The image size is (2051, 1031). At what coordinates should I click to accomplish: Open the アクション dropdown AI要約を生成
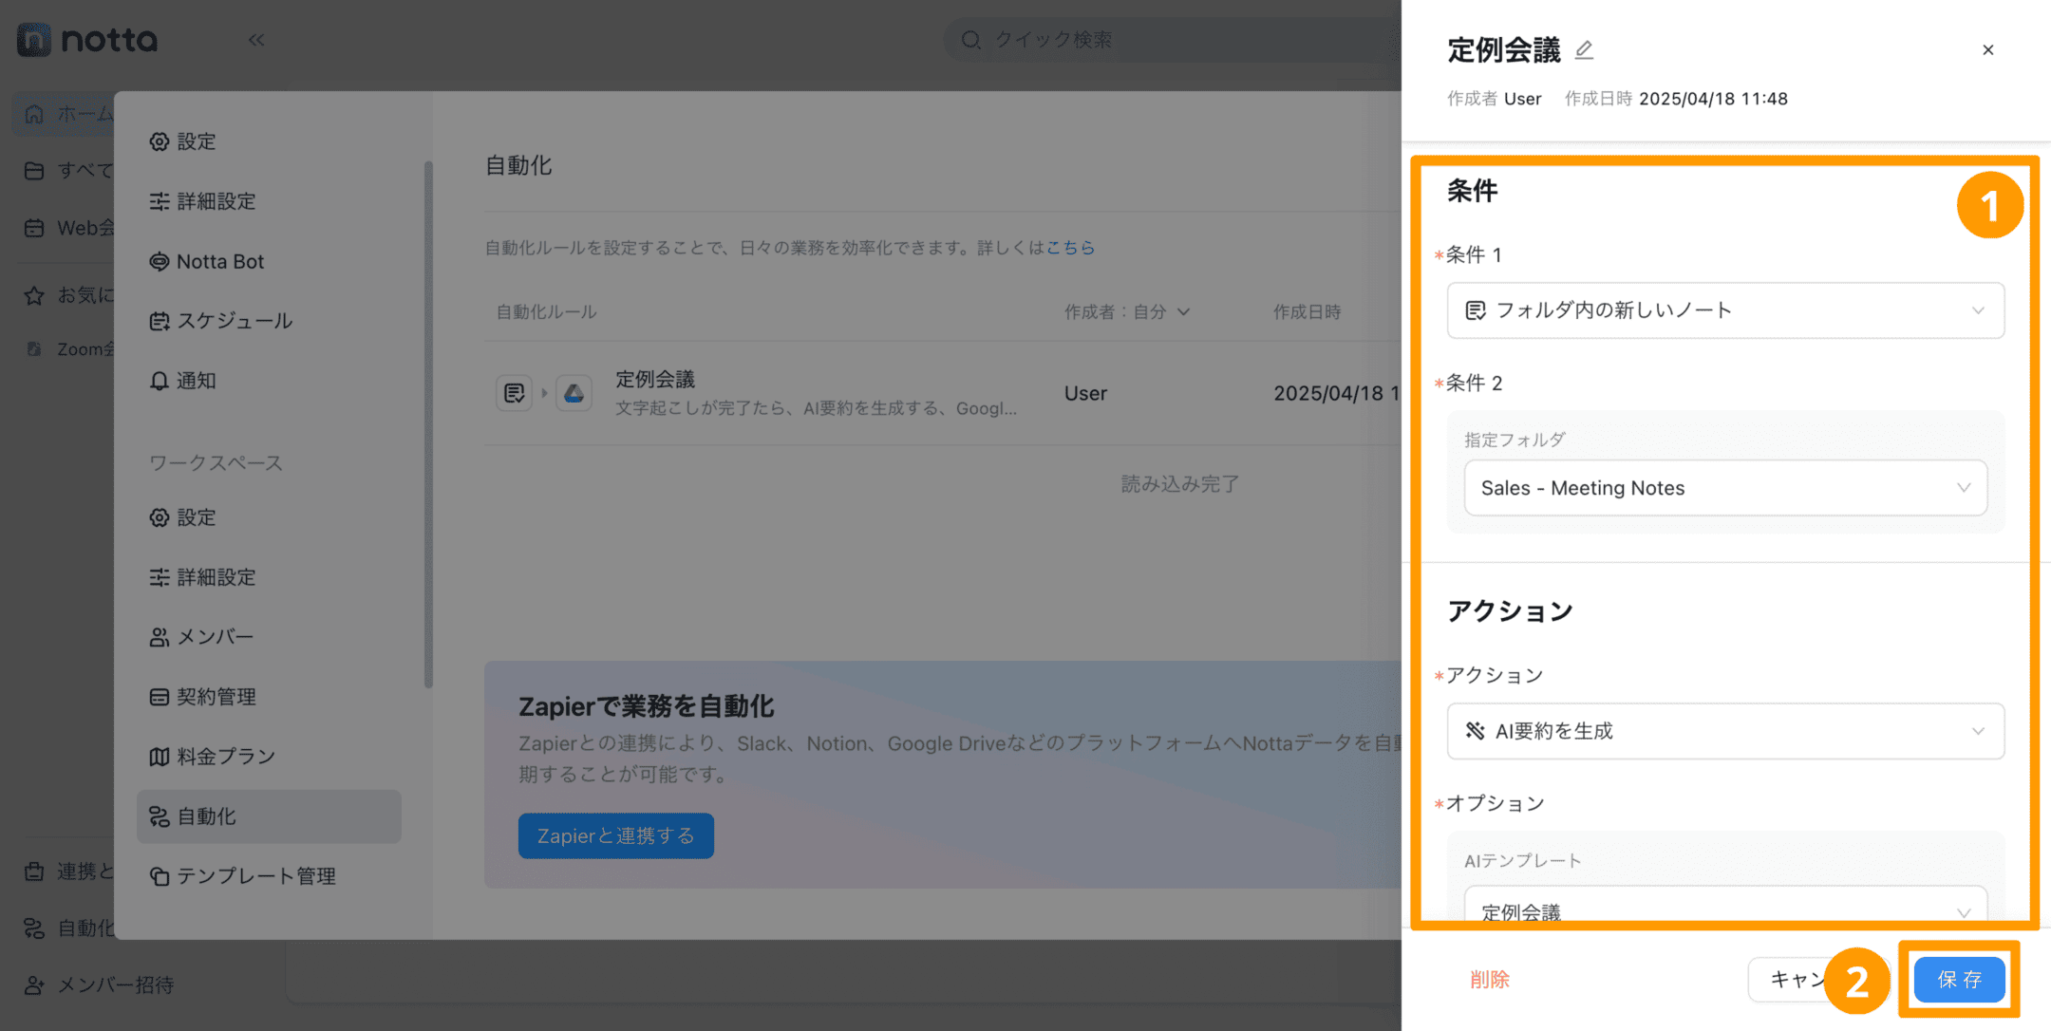click(1725, 731)
